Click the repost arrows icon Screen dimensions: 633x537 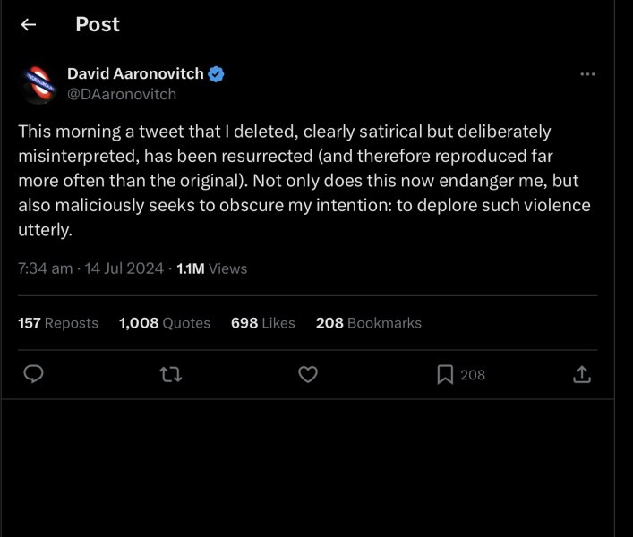[170, 375]
